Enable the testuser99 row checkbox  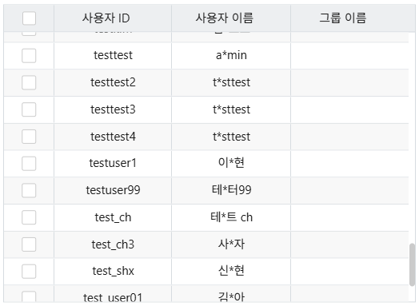[29, 190]
